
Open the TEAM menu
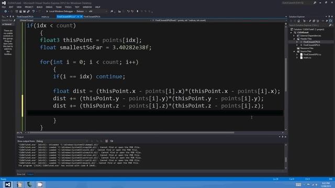[59, 7]
